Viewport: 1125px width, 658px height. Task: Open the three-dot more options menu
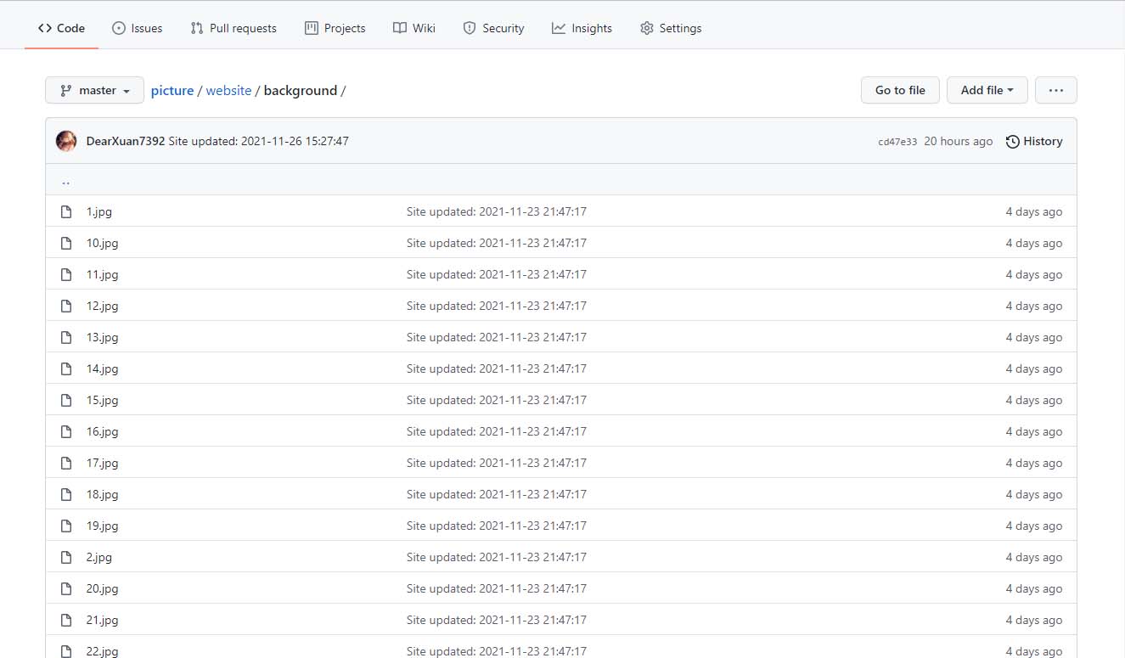1055,90
